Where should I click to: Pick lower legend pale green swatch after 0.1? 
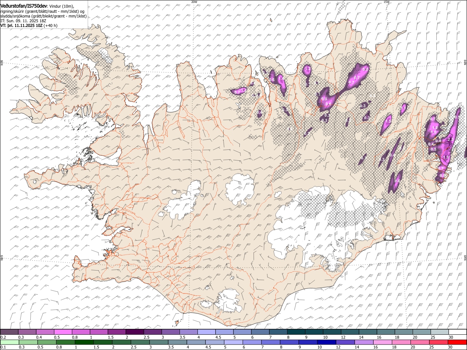(x=9, y=342)
